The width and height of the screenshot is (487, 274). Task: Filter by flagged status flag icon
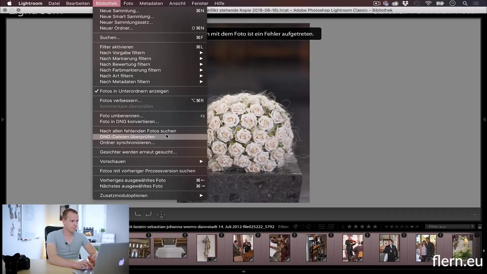296,227
